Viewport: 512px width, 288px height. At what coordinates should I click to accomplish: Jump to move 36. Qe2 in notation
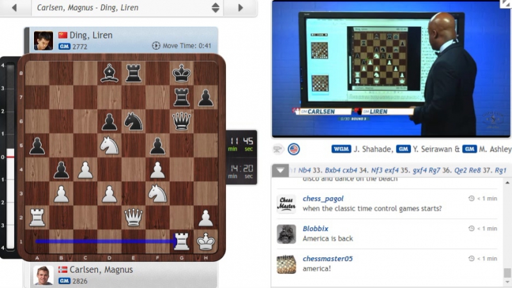pyautogui.click(x=454, y=170)
